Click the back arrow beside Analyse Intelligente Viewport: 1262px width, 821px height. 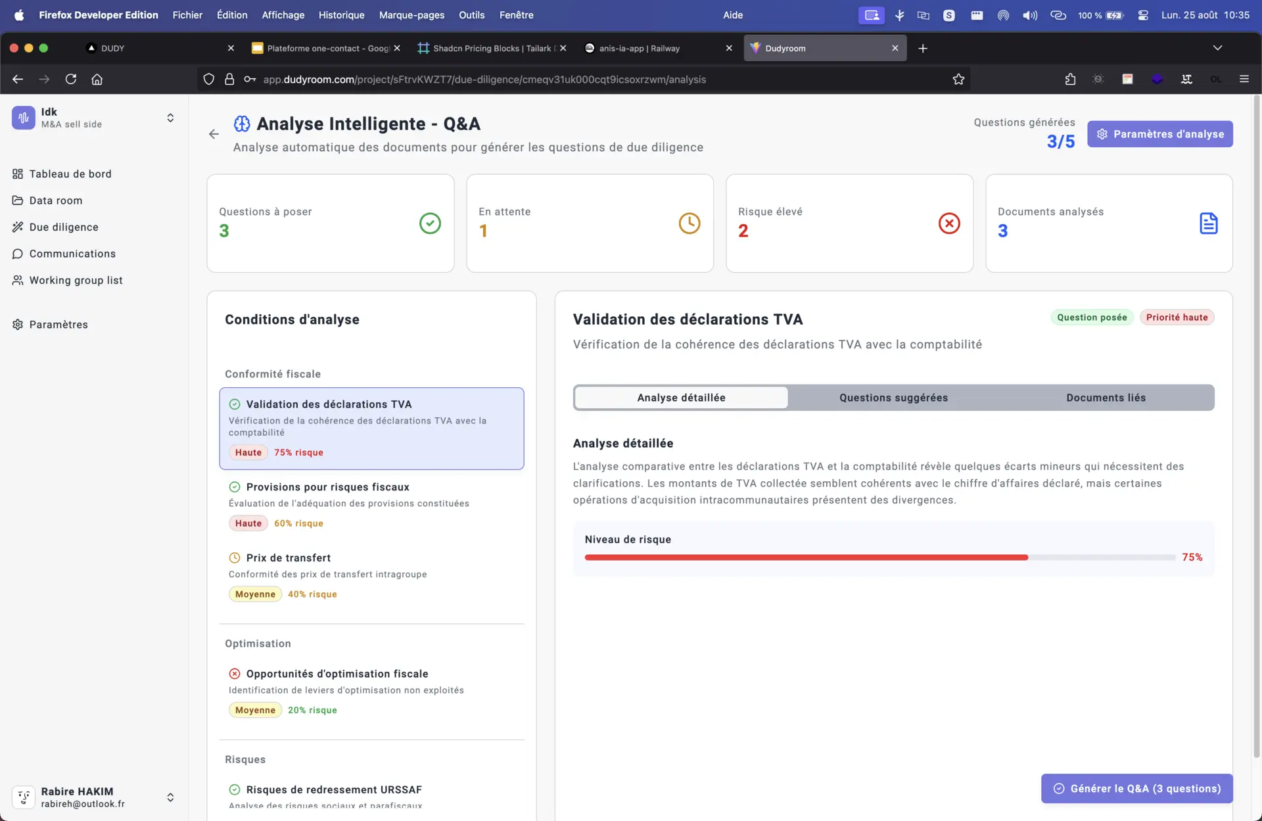(214, 134)
